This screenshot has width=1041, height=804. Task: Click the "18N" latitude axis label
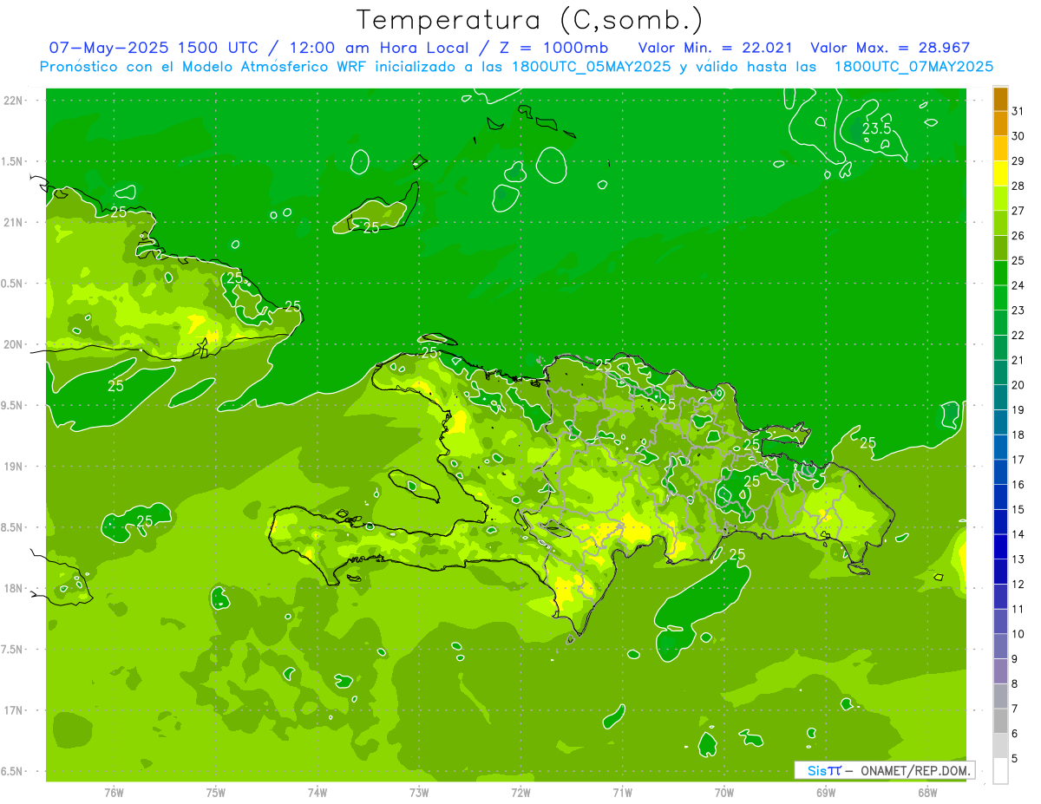(x=12, y=588)
